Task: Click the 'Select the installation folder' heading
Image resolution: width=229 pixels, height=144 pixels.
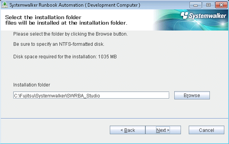Action: pyautogui.click(x=43, y=17)
